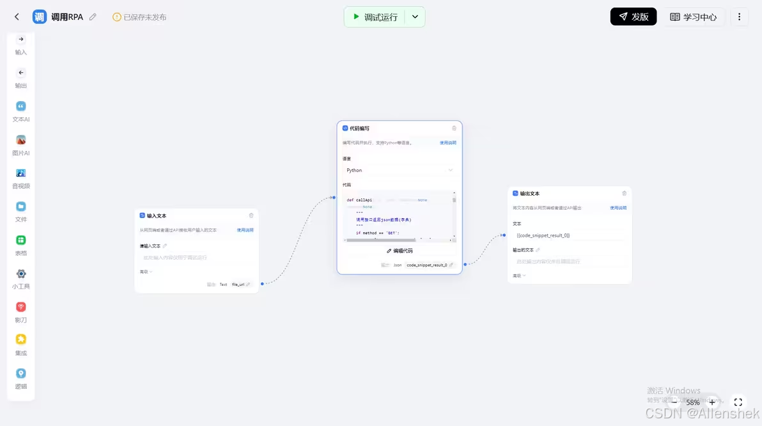Select the 代码编写 node title

360,129
